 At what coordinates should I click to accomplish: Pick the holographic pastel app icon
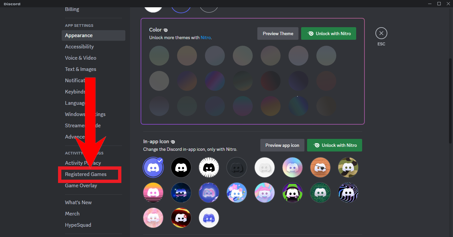(x=292, y=167)
